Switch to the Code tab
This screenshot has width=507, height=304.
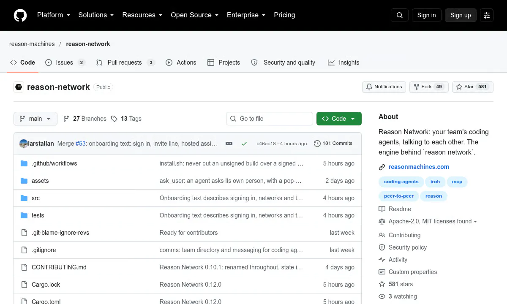point(23,62)
